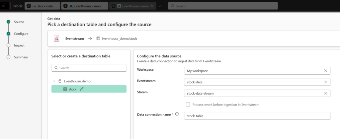Expand the tab overflow chevron in top bar
Viewport: 340px width, 139px height.
point(160,6)
